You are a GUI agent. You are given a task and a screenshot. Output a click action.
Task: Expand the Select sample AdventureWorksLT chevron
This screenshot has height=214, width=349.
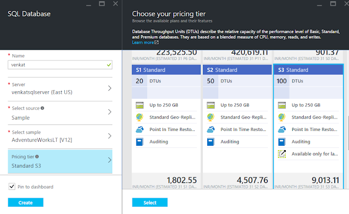110,136
